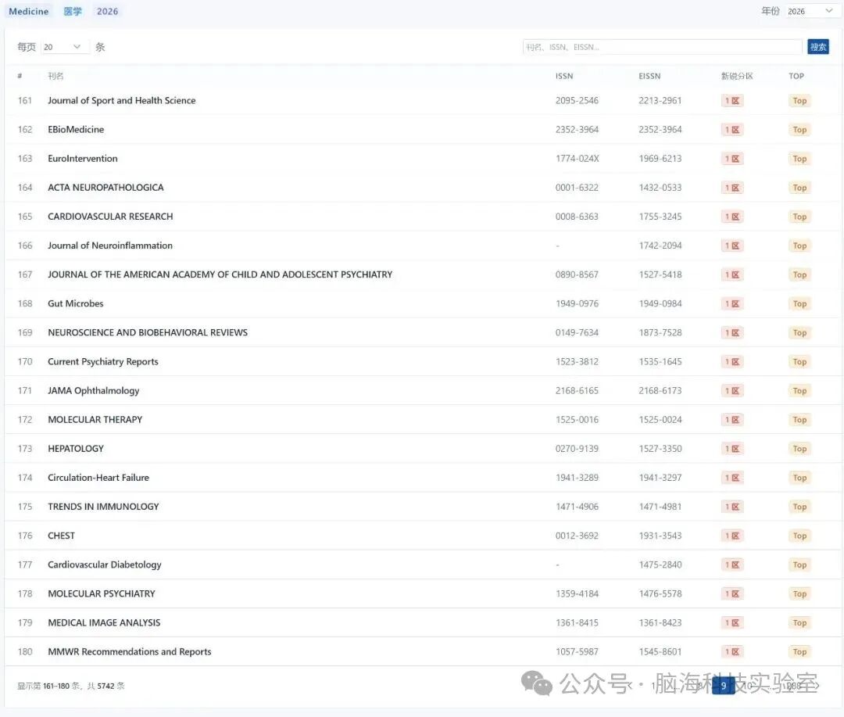Select Circulation-Heart Failure entry
The image size is (844, 717).
coord(98,478)
